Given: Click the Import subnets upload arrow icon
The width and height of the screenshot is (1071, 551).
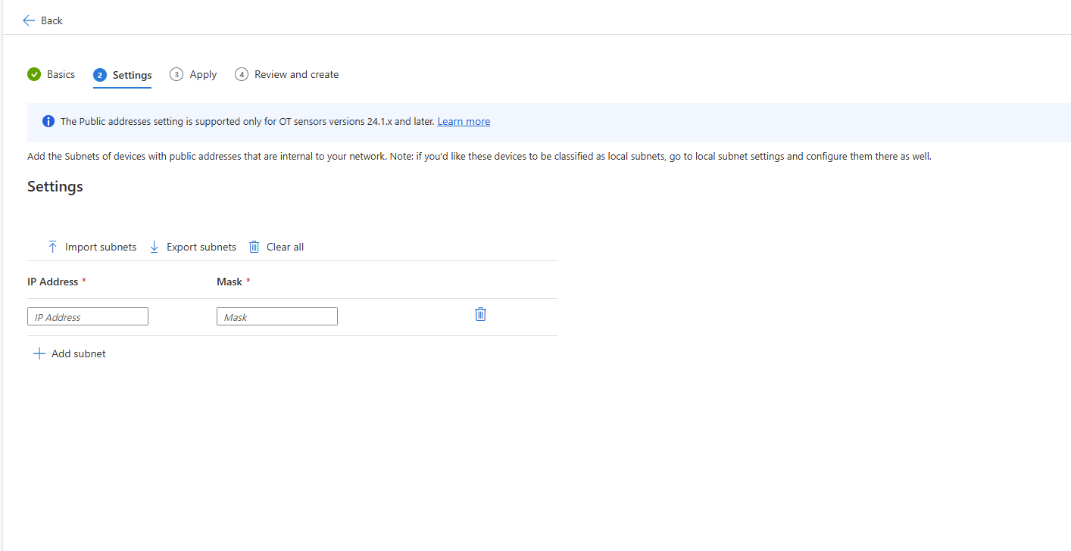Looking at the screenshot, I should click(52, 247).
